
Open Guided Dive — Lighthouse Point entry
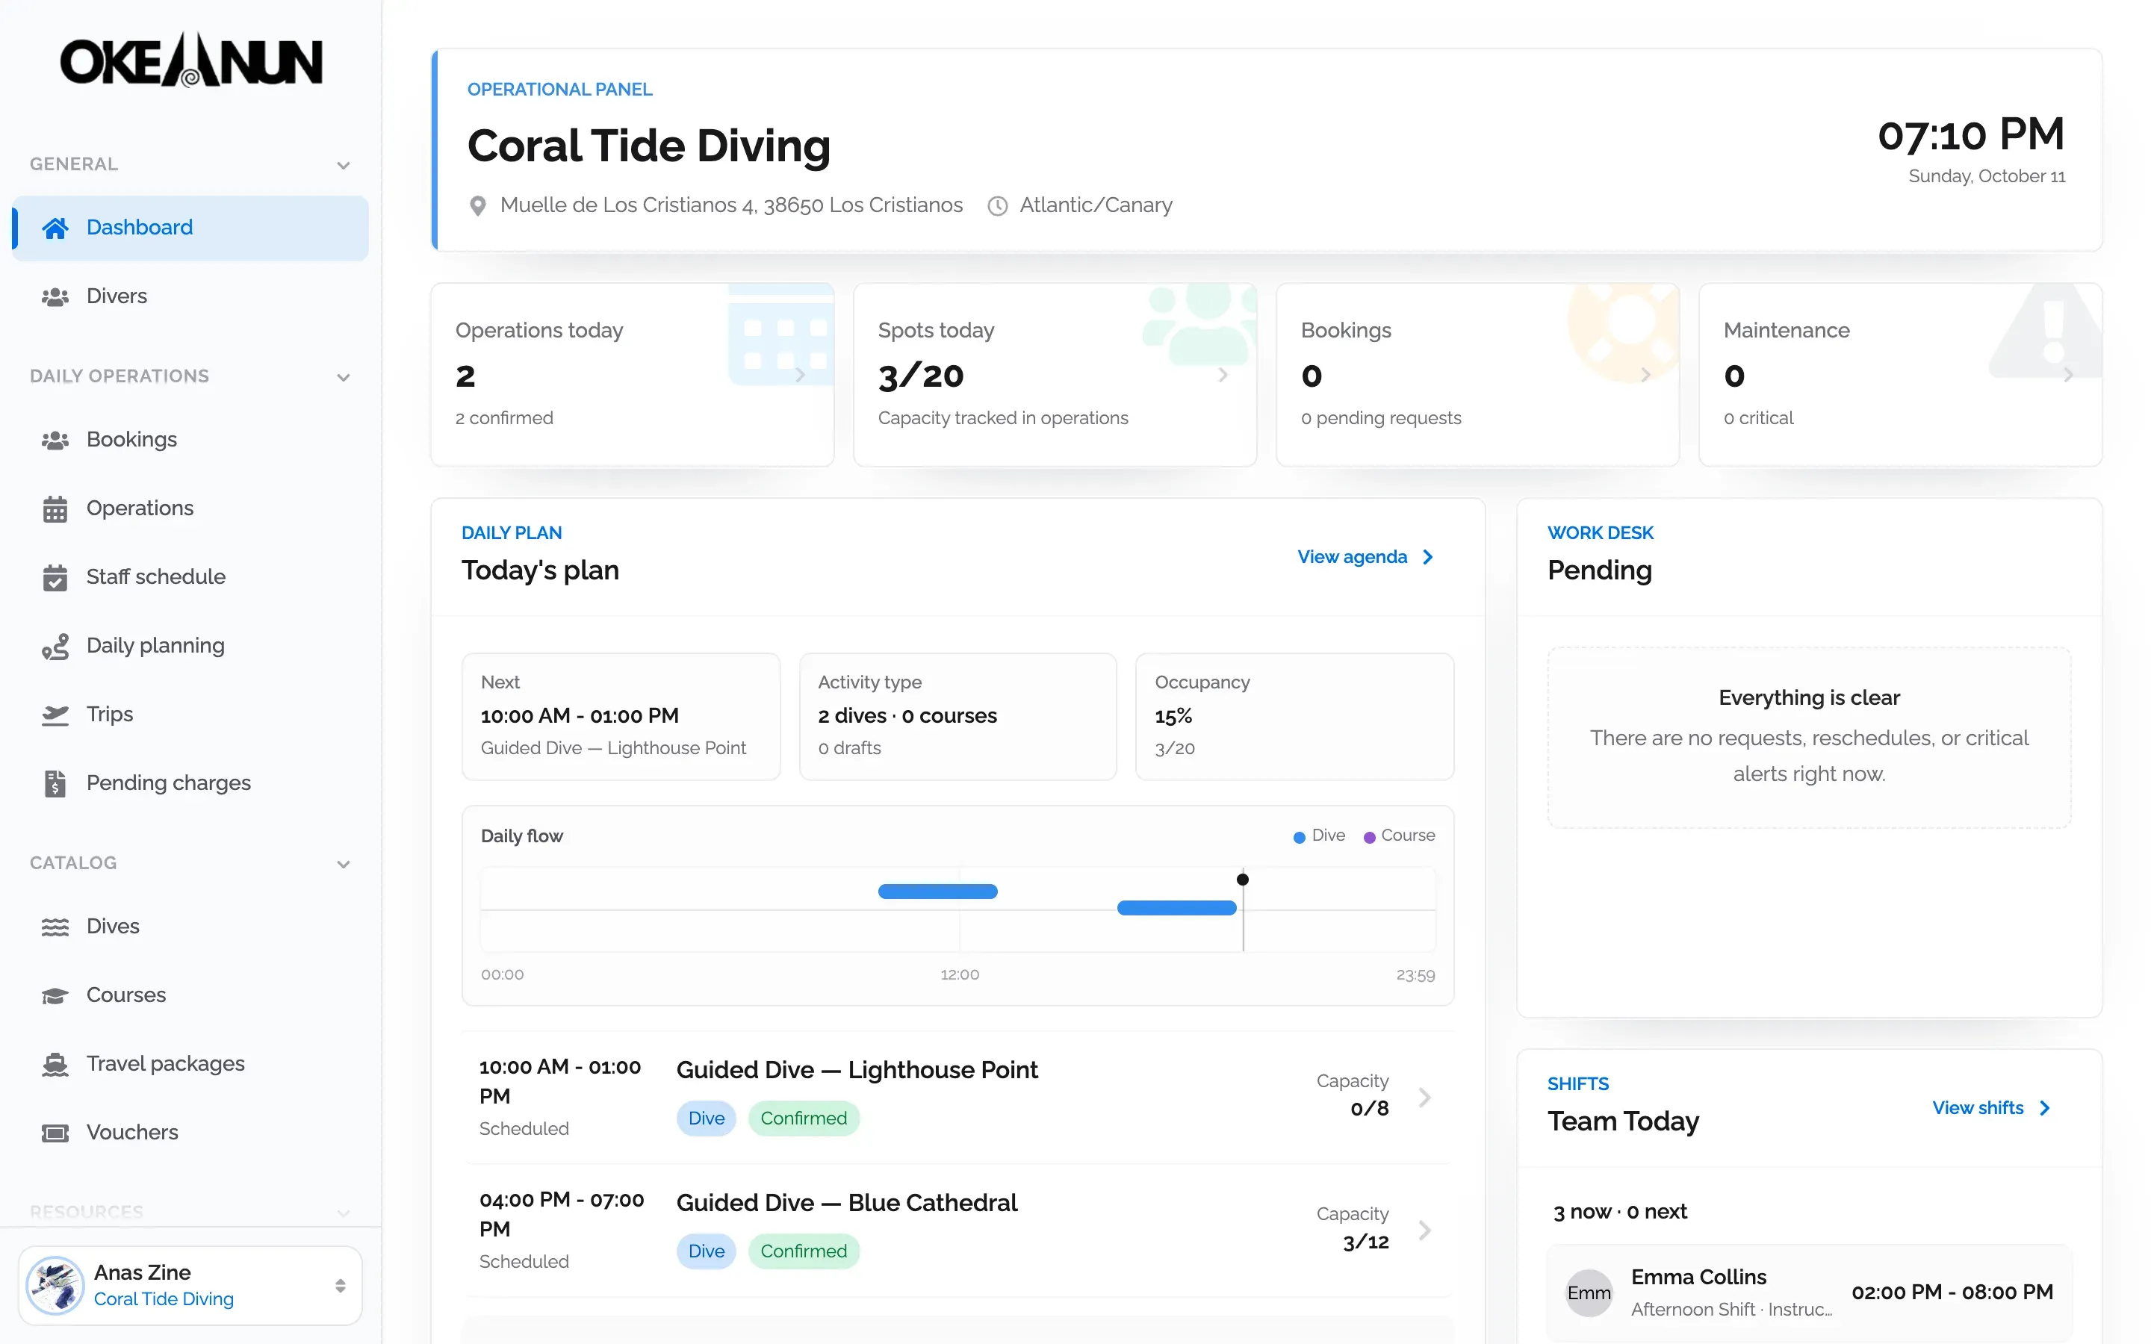(x=957, y=1098)
